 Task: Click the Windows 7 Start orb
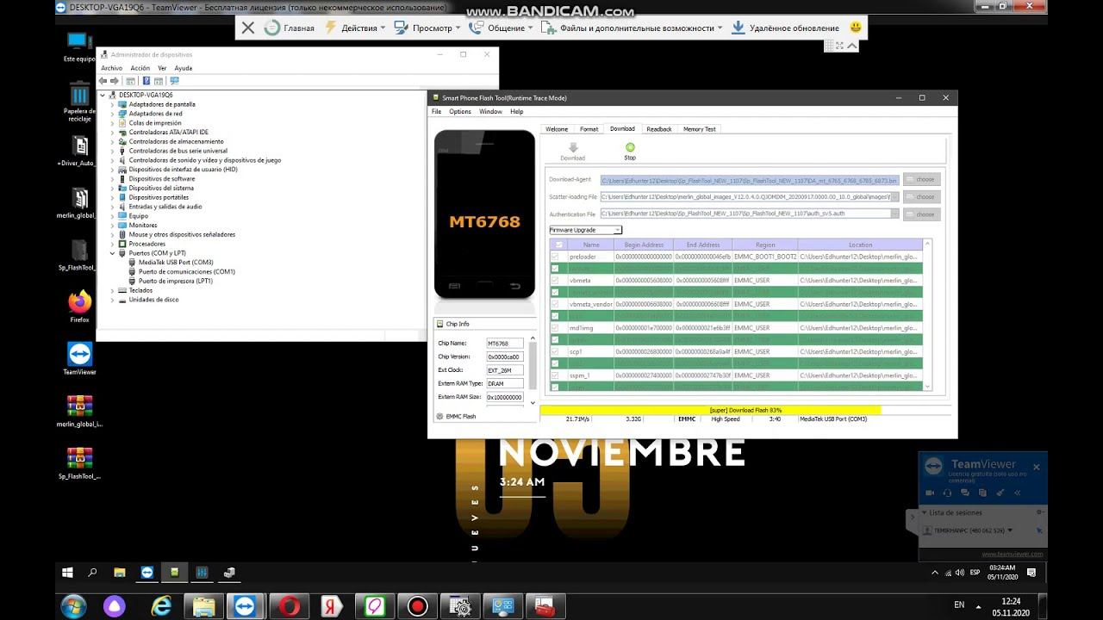tap(73, 604)
